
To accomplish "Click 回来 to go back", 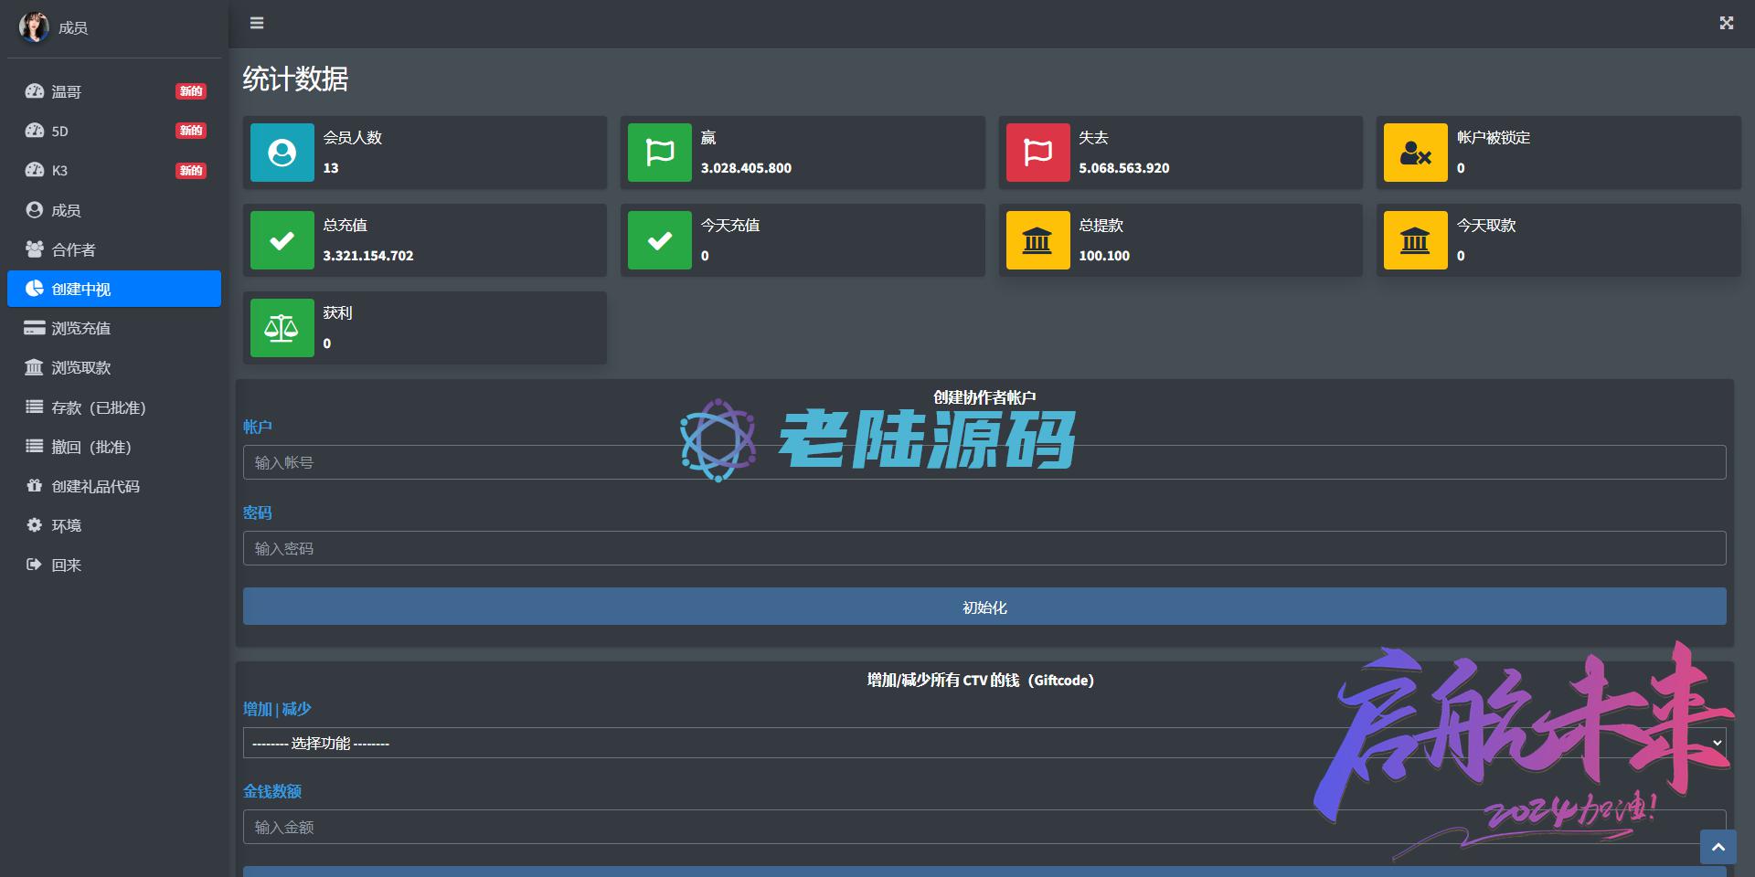I will pyautogui.click(x=114, y=565).
